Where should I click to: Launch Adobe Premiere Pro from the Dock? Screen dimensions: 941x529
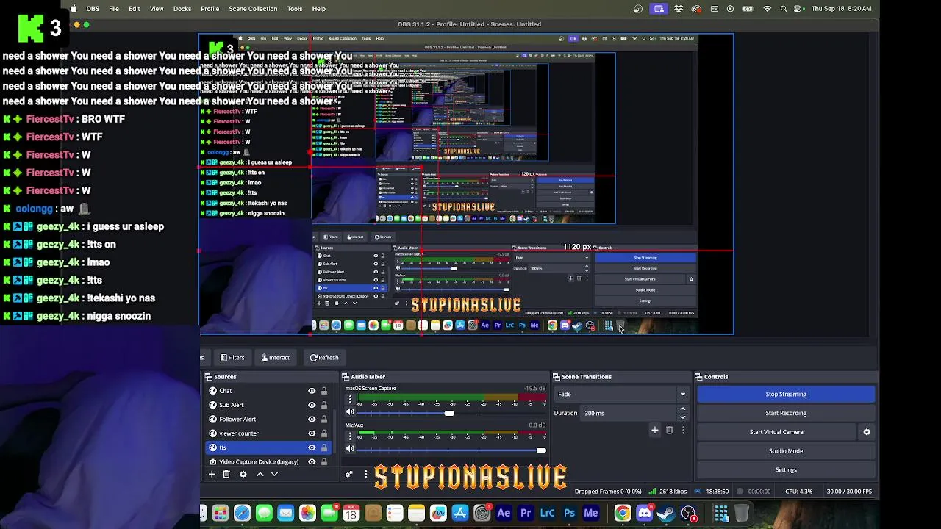[526, 513]
